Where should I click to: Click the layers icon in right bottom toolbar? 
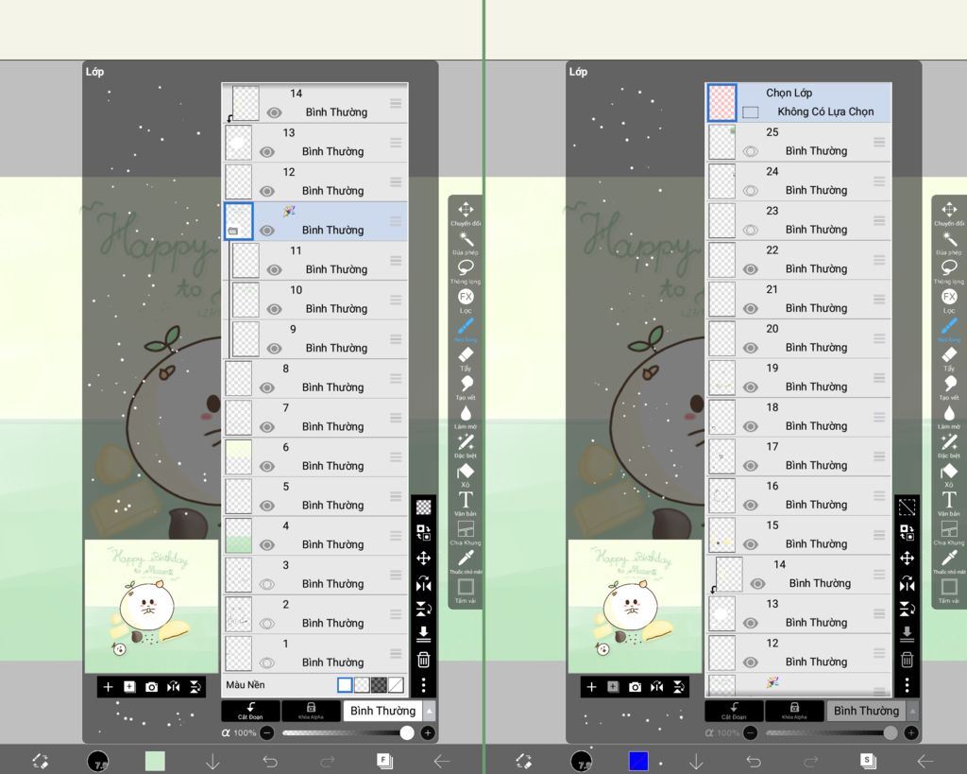click(x=868, y=761)
